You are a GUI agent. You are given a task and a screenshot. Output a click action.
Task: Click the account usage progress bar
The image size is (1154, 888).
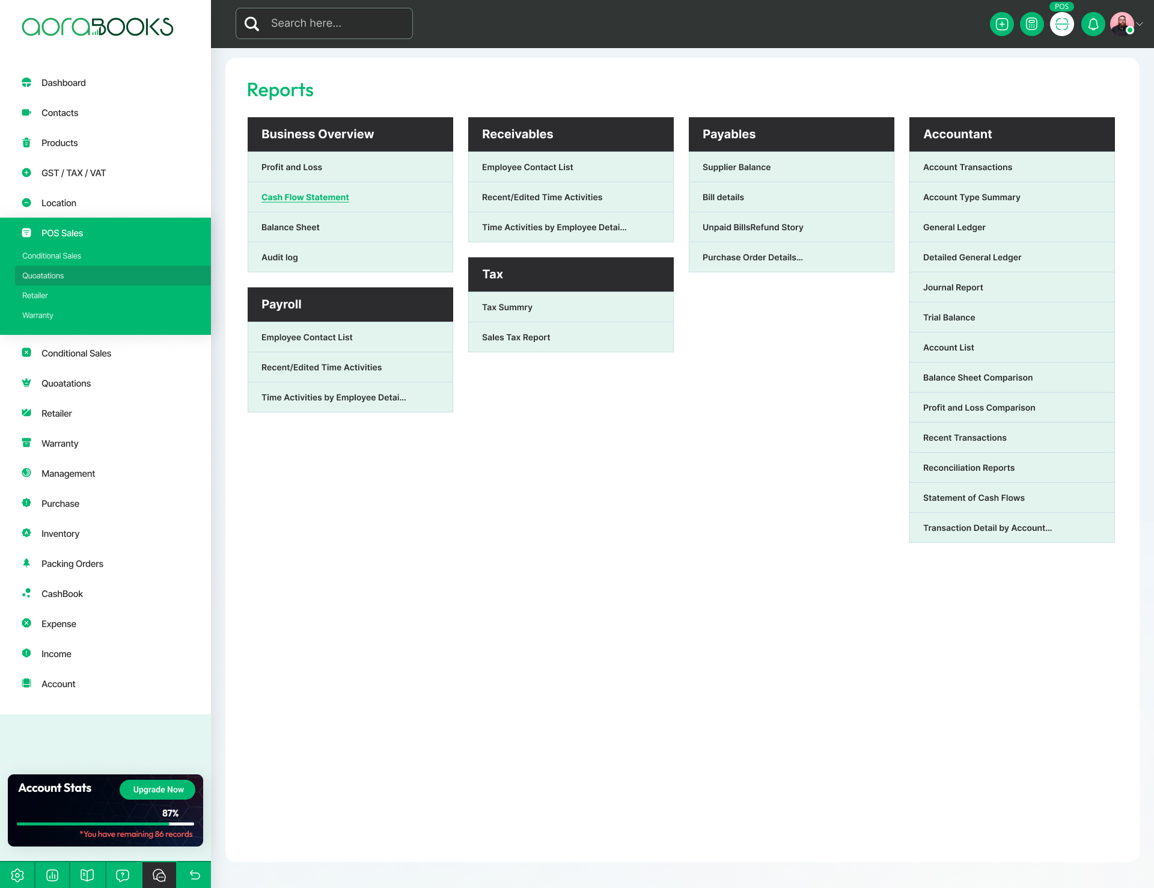click(105, 824)
